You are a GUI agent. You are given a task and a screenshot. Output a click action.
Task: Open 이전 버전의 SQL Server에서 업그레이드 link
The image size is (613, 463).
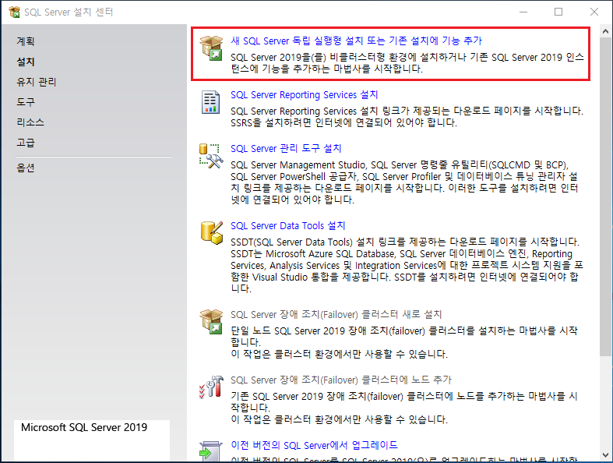coord(314,445)
